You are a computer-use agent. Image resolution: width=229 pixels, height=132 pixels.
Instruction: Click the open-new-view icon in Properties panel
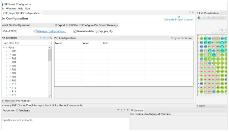[x=118, y=110]
